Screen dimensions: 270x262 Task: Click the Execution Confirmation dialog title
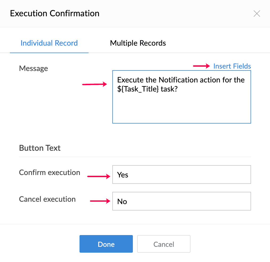click(x=55, y=13)
